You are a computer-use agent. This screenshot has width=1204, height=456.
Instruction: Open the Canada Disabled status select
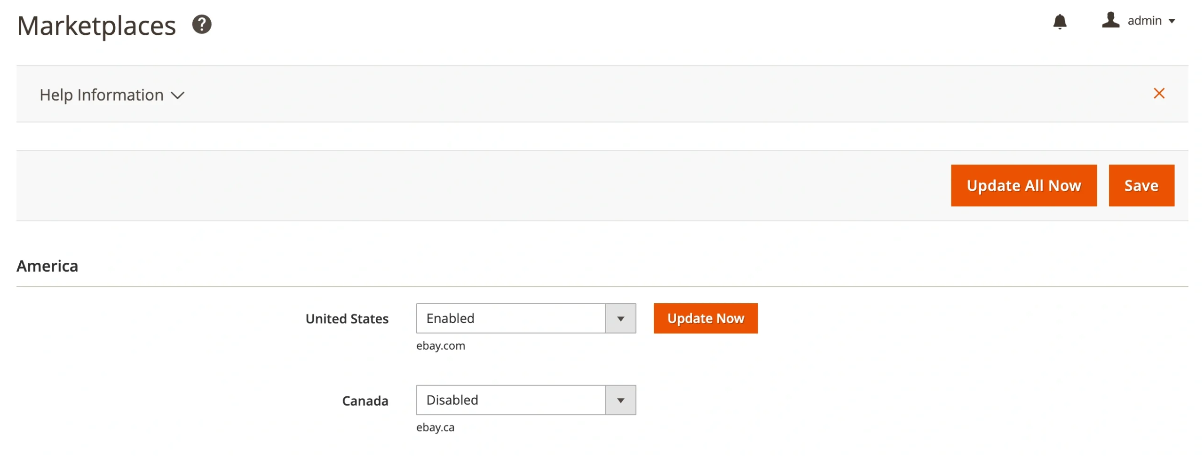click(x=510, y=401)
